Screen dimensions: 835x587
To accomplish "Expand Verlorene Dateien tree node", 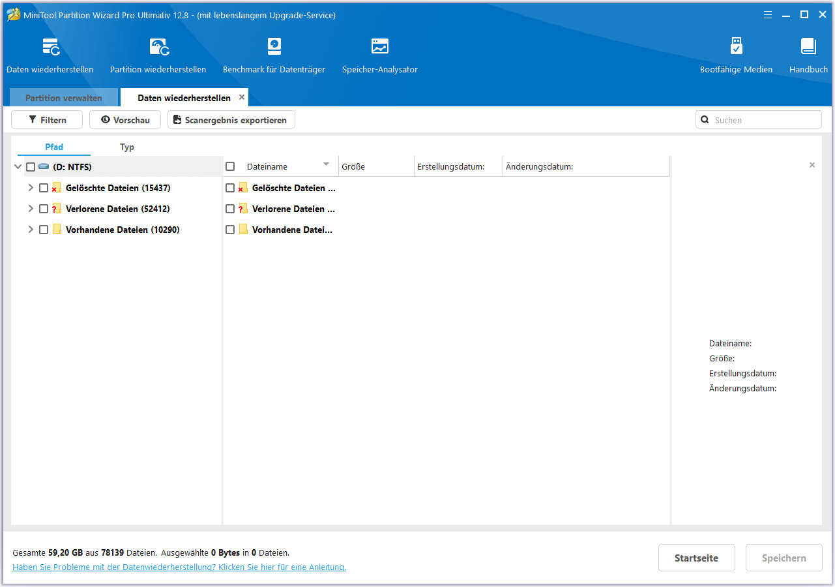I will pos(31,209).
